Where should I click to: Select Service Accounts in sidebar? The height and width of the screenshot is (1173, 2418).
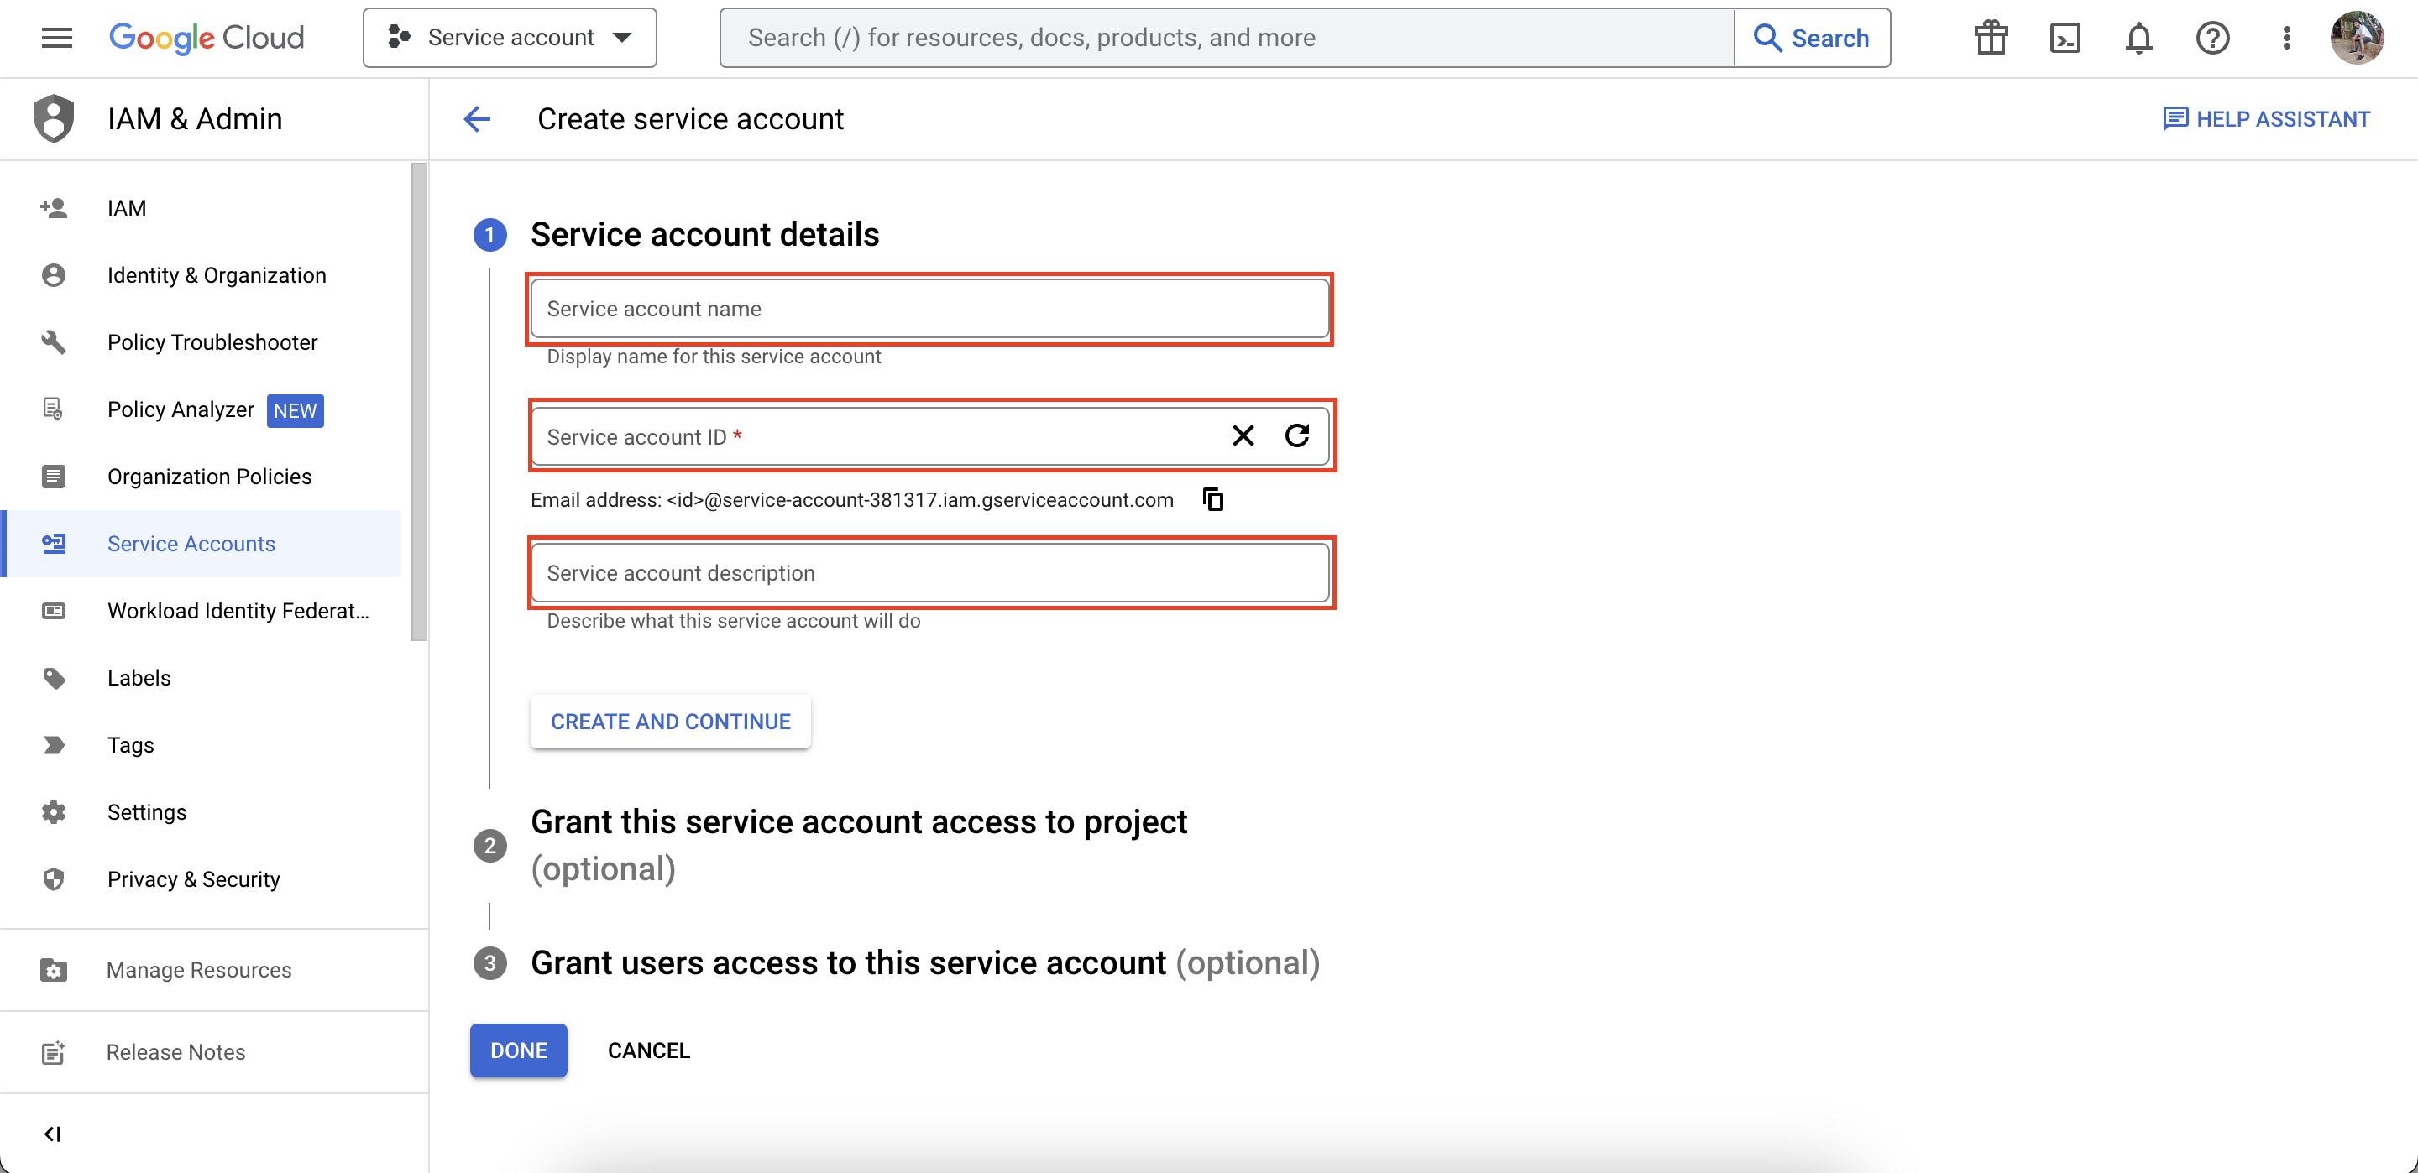pyautogui.click(x=201, y=544)
